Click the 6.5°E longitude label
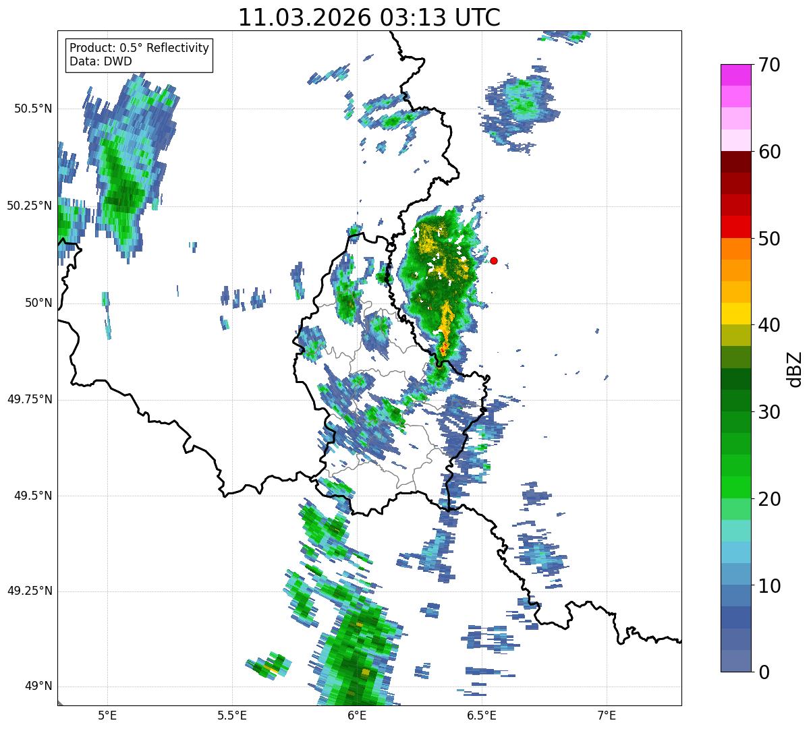Screen dimensions: 811x729 482,716
